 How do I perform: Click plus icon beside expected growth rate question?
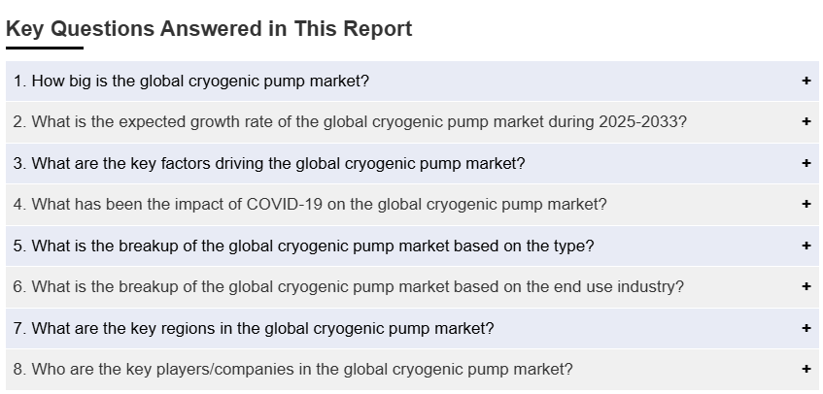[x=806, y=122]
